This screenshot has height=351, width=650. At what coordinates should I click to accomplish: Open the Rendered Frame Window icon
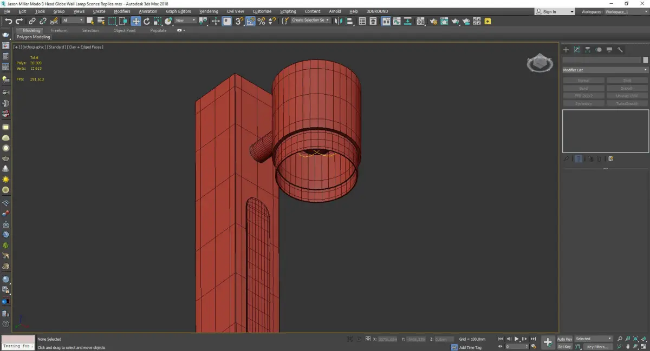[444, 21]
